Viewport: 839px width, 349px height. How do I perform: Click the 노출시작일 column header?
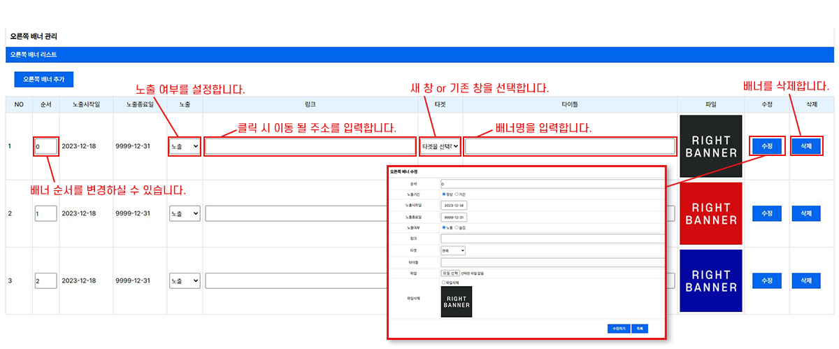coord(86,105)
